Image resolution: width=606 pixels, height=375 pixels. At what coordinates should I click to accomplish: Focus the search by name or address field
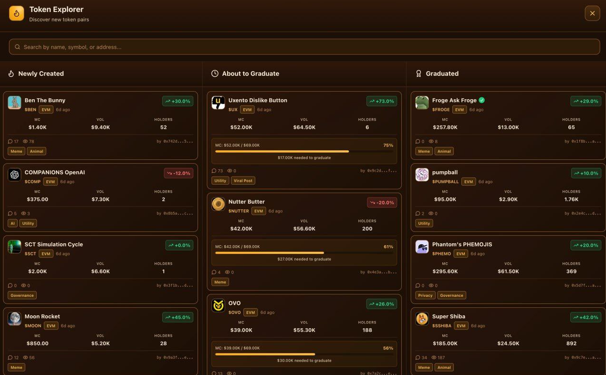[304, 47]
